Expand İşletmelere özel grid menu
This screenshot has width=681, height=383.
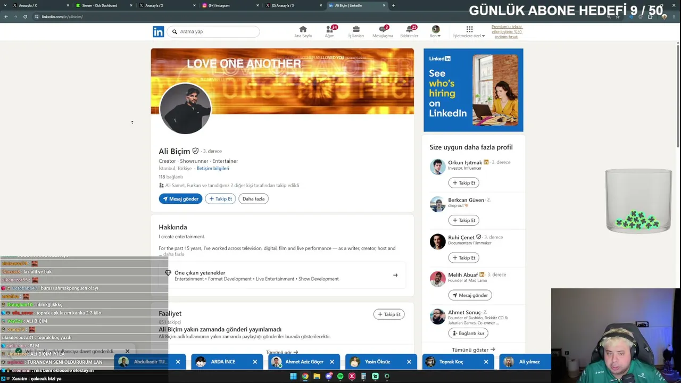click(x=469, y=32)
